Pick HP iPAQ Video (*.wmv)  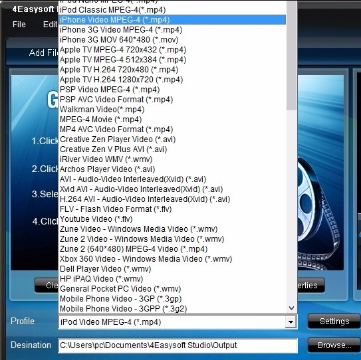point(172,279)
